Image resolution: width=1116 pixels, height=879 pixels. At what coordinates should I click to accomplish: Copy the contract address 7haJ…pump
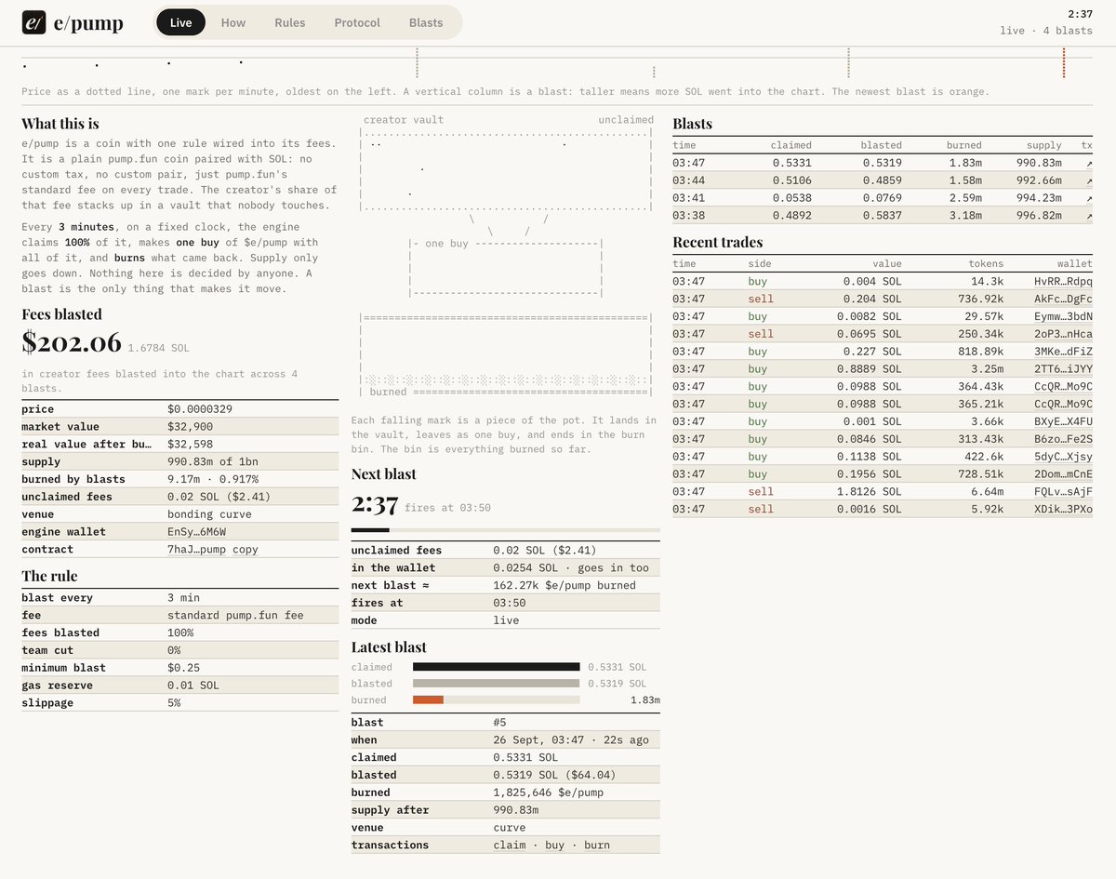(246, 550)
